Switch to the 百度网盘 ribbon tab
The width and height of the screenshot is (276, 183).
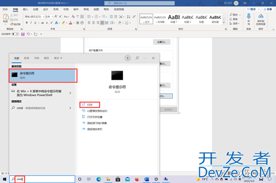point(119,9)
